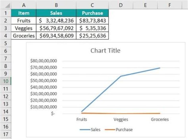Select column E header
188x139 pixels.
[x=145, y=5]
